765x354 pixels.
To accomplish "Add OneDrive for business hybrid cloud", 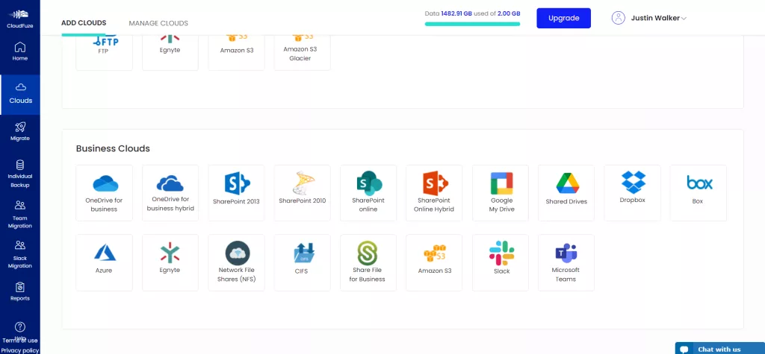I will [170, 193].
